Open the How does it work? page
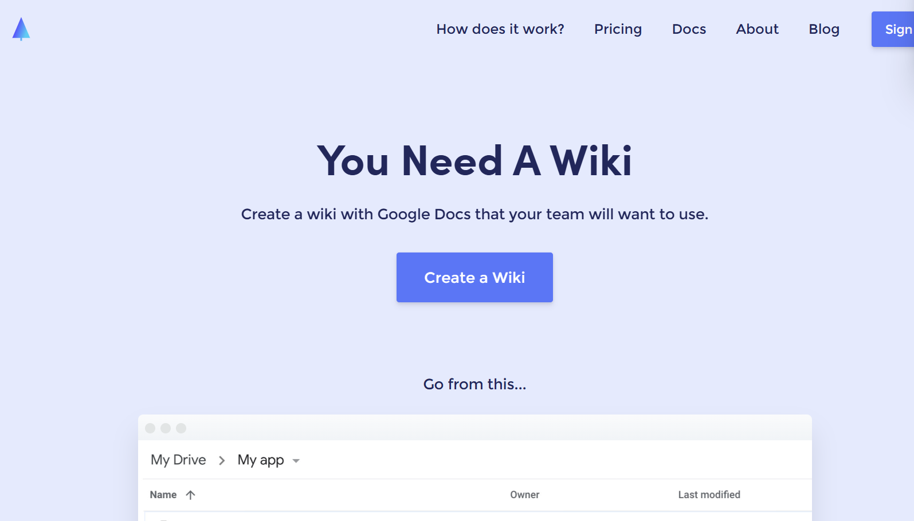This screenshot has width=914, height=521. [500, 29]
